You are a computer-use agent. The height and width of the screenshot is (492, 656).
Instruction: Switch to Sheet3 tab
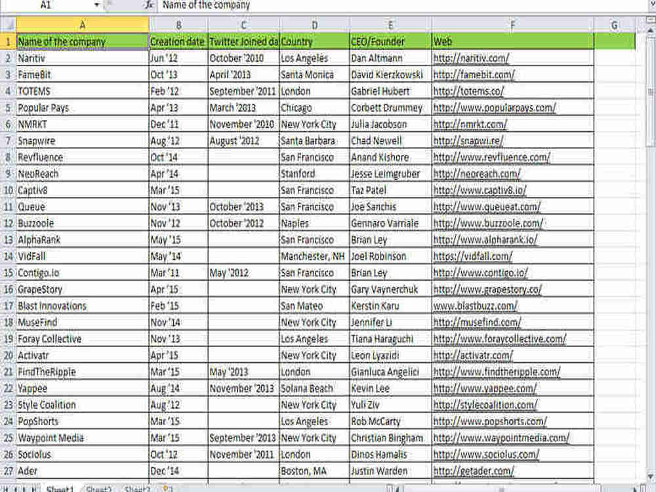click(x=137, y=489)
